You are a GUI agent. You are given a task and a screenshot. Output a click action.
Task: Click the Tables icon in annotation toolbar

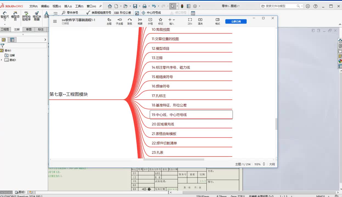[x=193, y=13]
